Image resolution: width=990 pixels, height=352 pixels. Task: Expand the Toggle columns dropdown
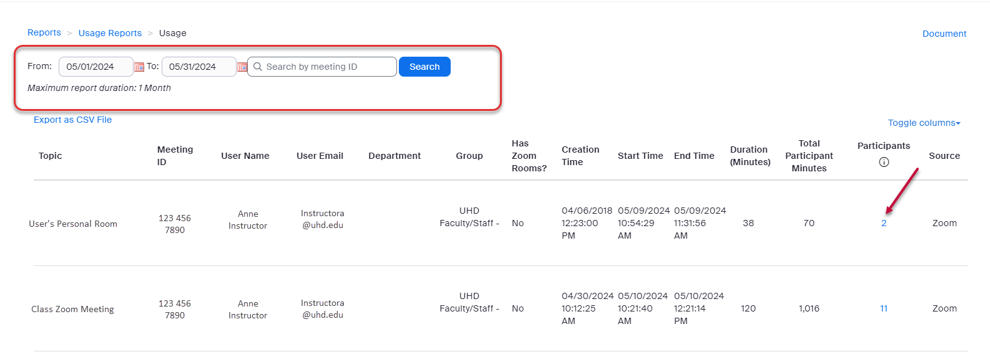[924, 123]
